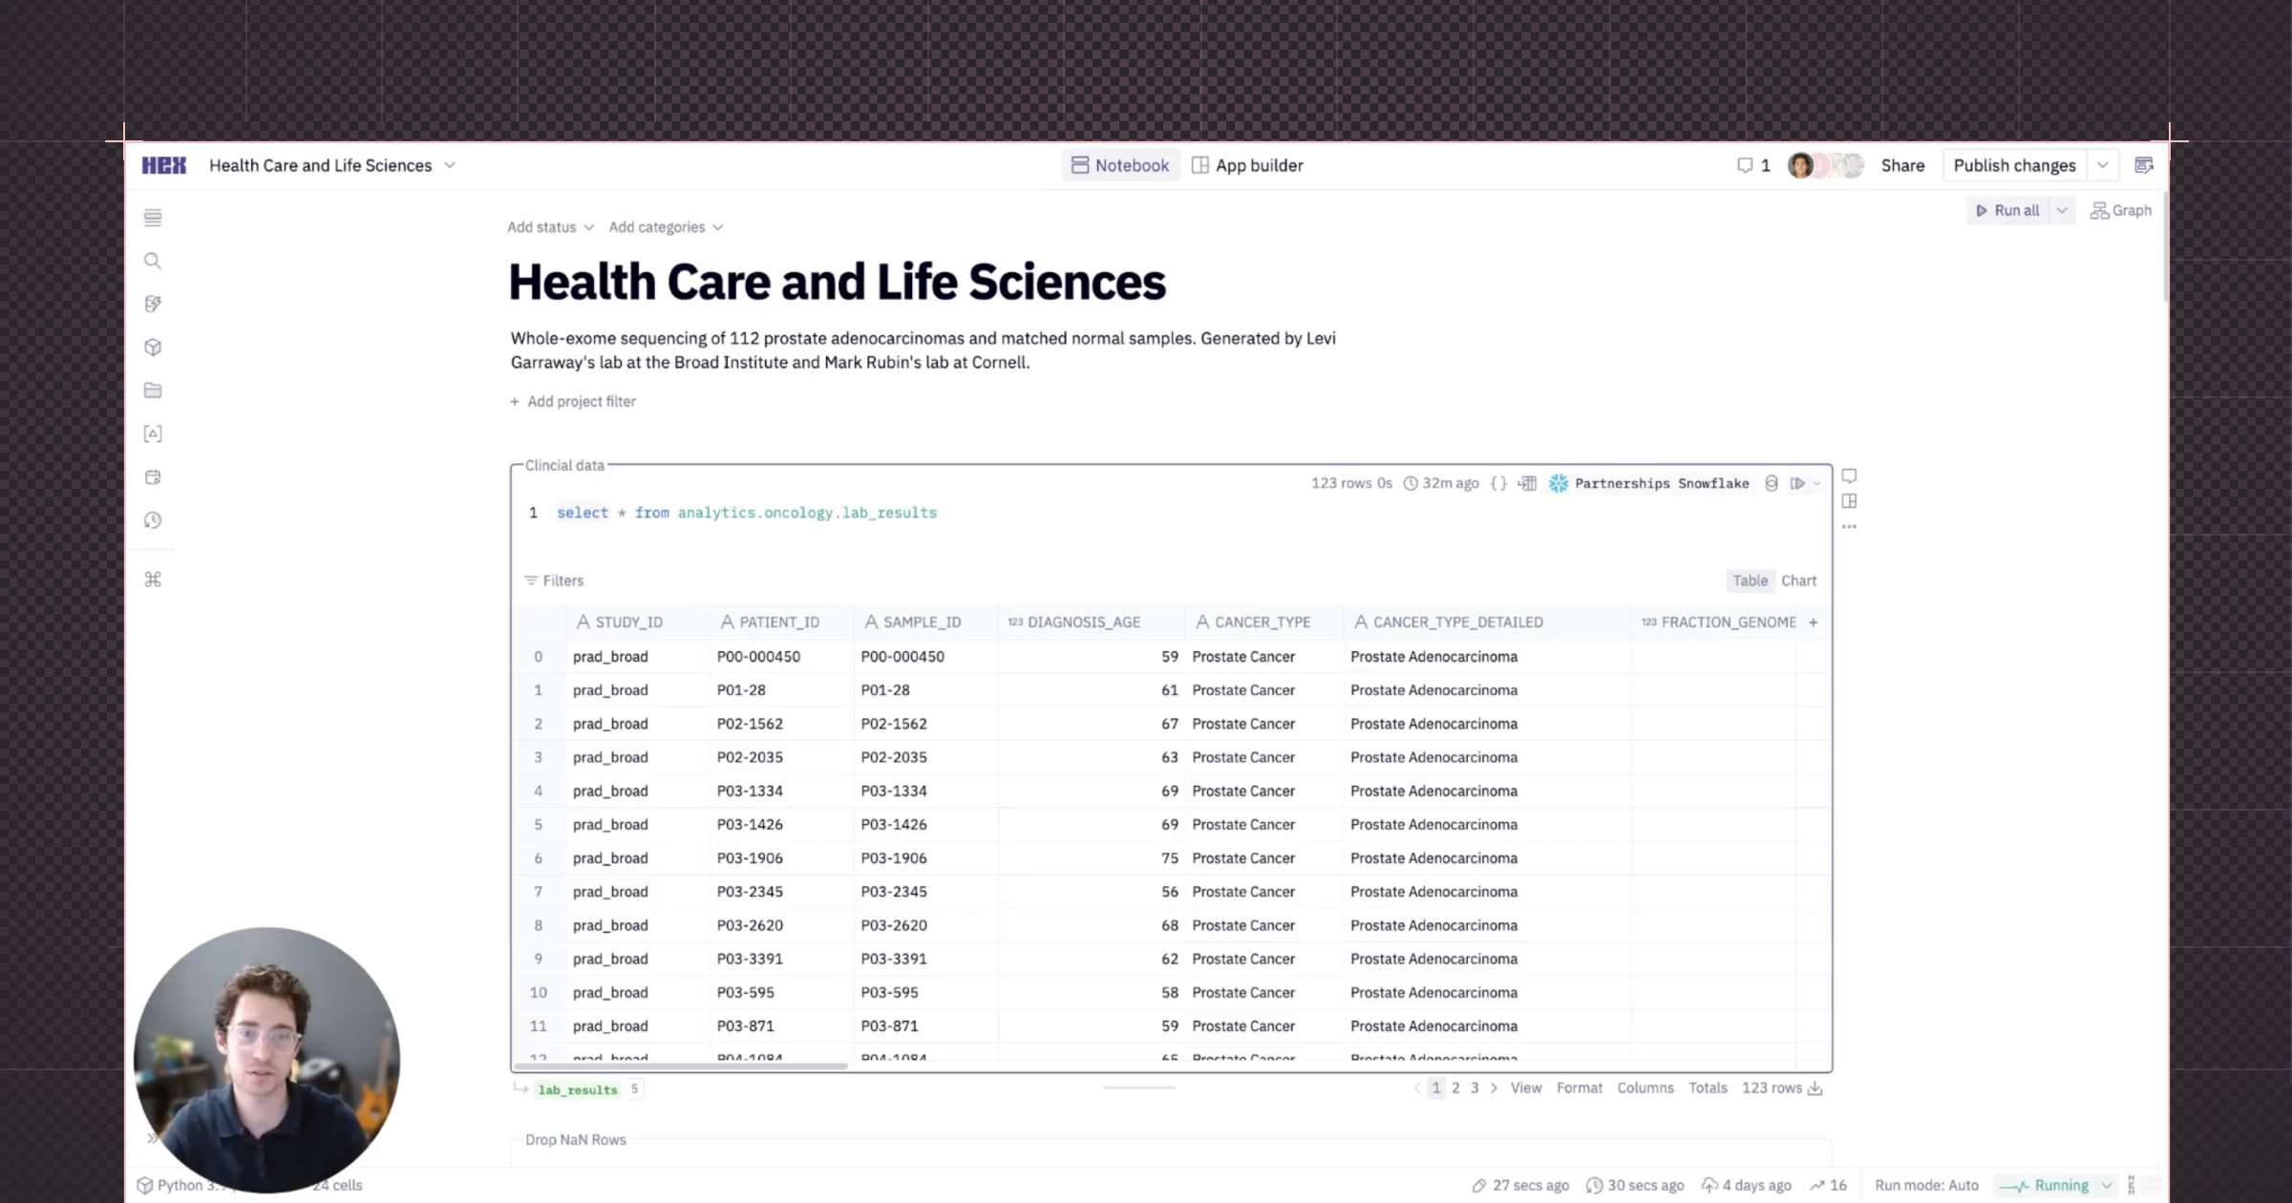Open command palette icon in sidebar
The image size is (2292, 1203).
tap(153, 580)
